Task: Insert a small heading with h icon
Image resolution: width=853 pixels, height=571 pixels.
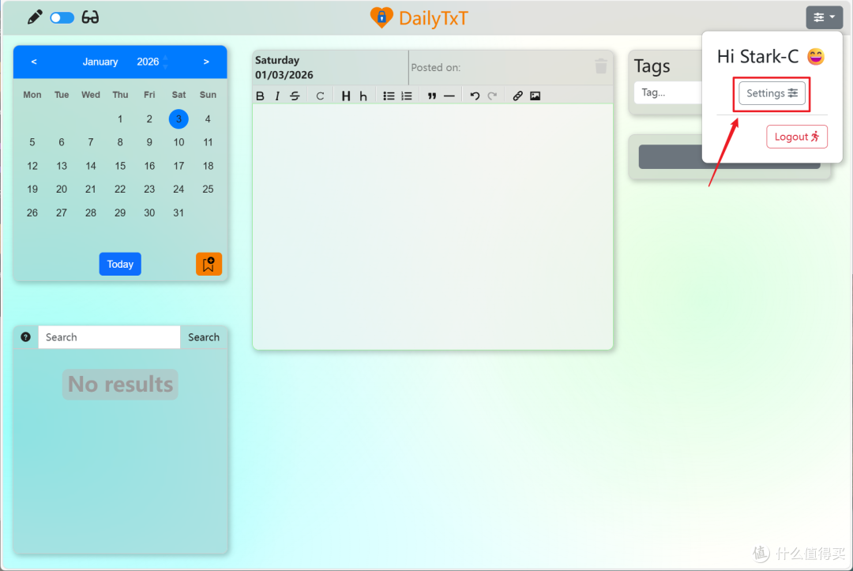Action: [x=363, y=96]
